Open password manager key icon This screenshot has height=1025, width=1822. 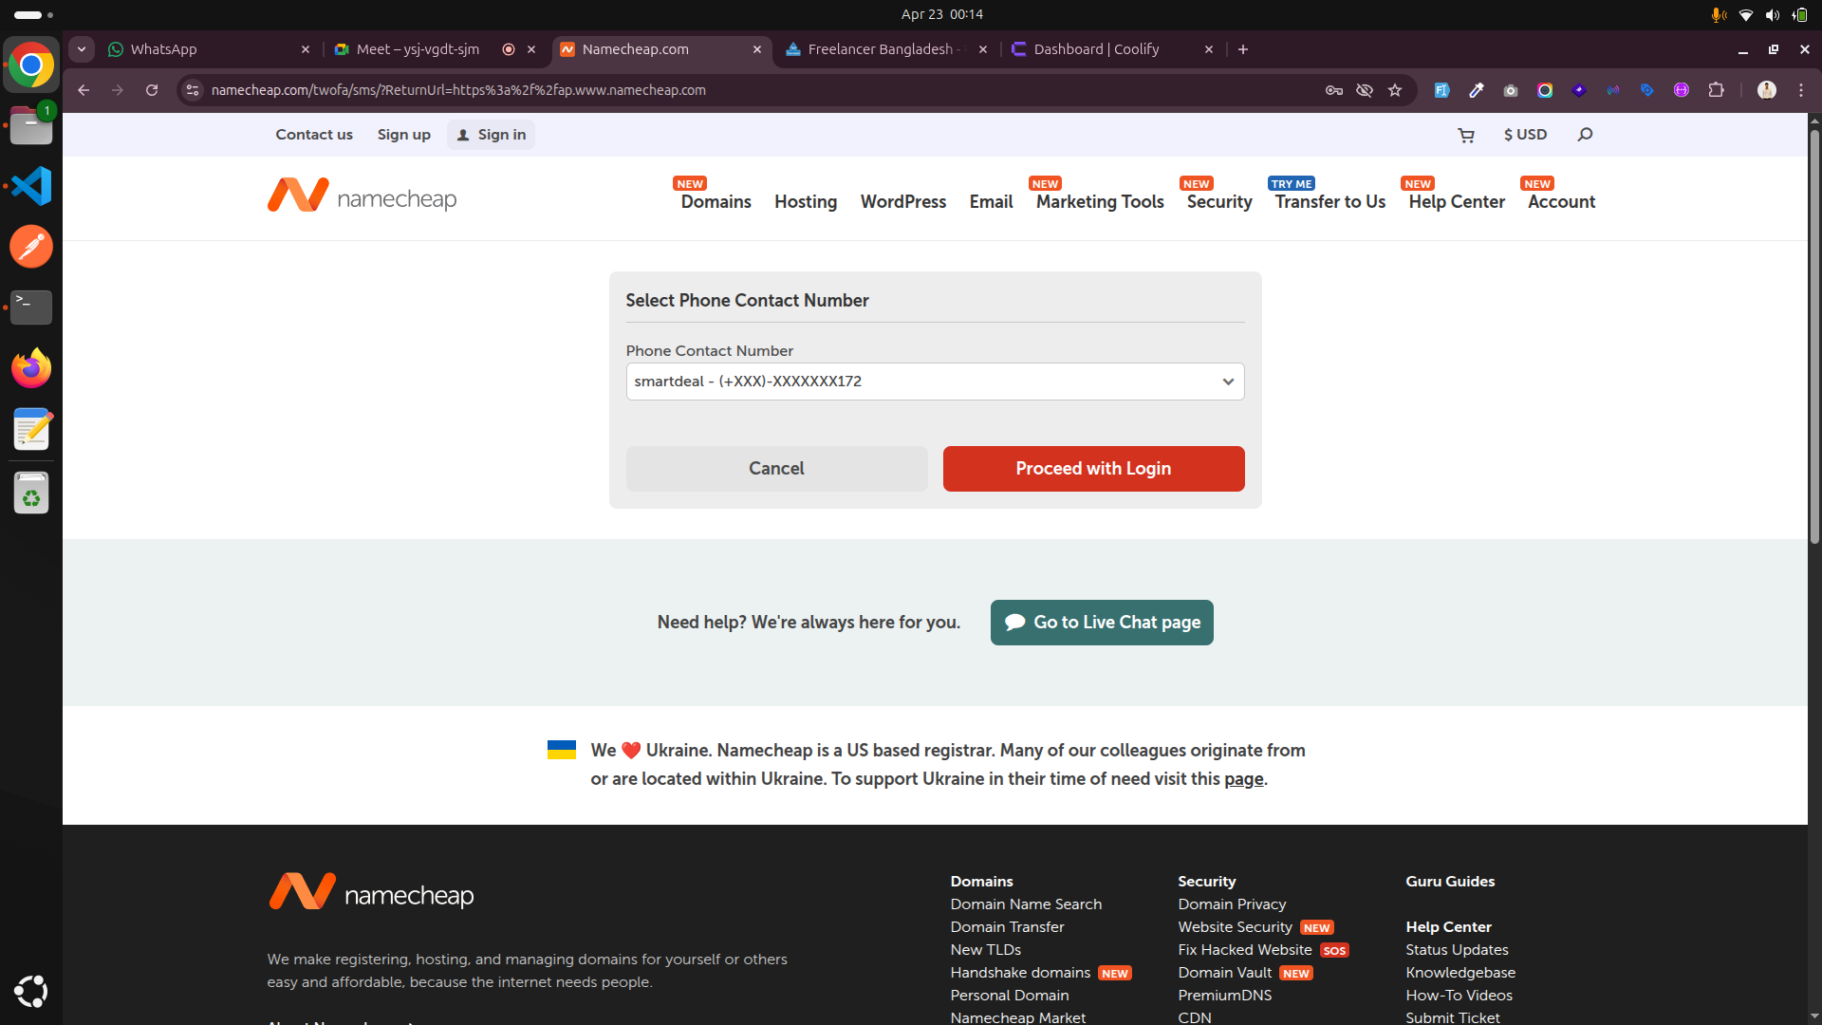[x=1334, y=90]
